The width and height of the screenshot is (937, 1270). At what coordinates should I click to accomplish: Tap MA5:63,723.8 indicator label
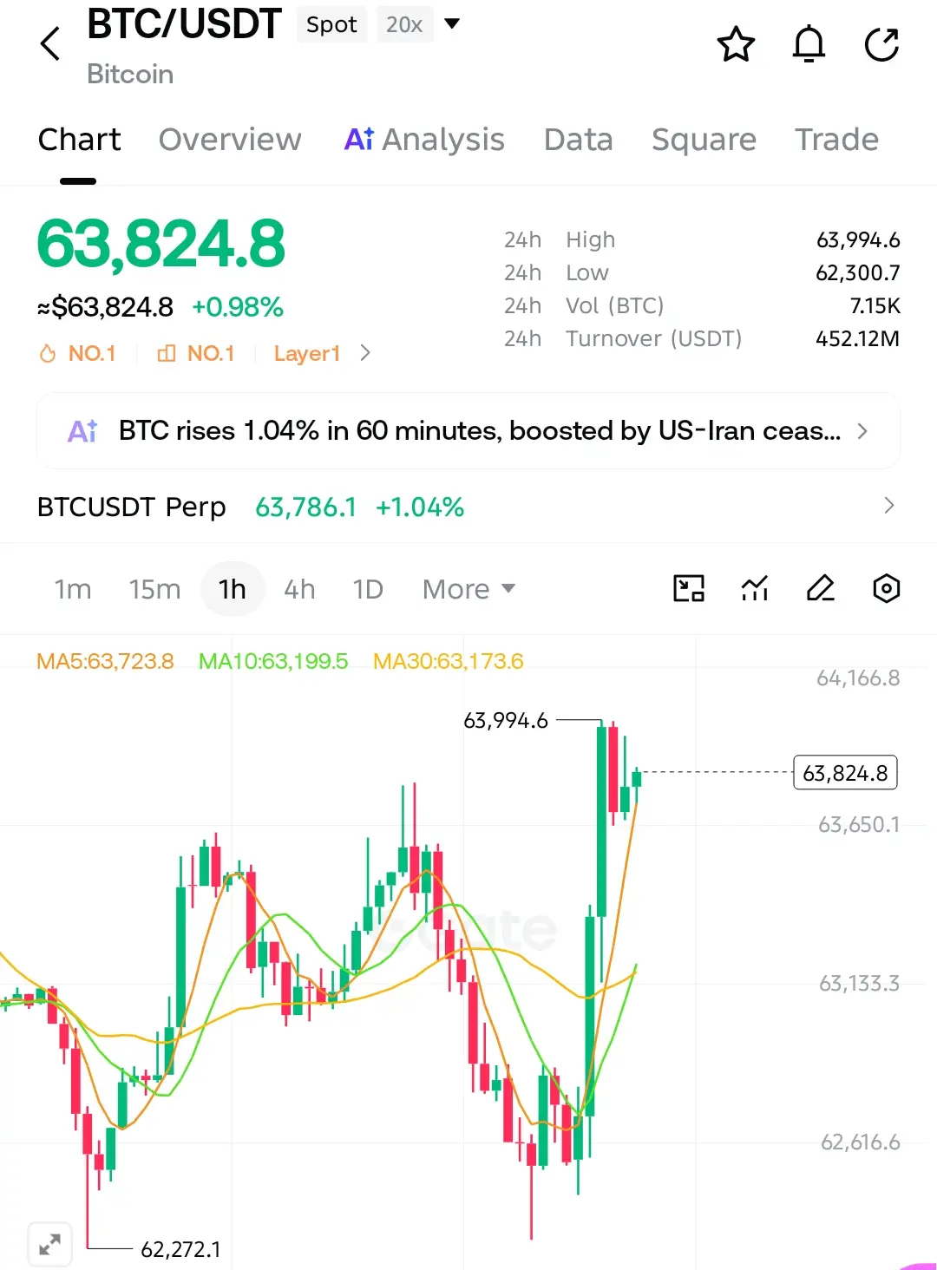[x=105, y=661]
